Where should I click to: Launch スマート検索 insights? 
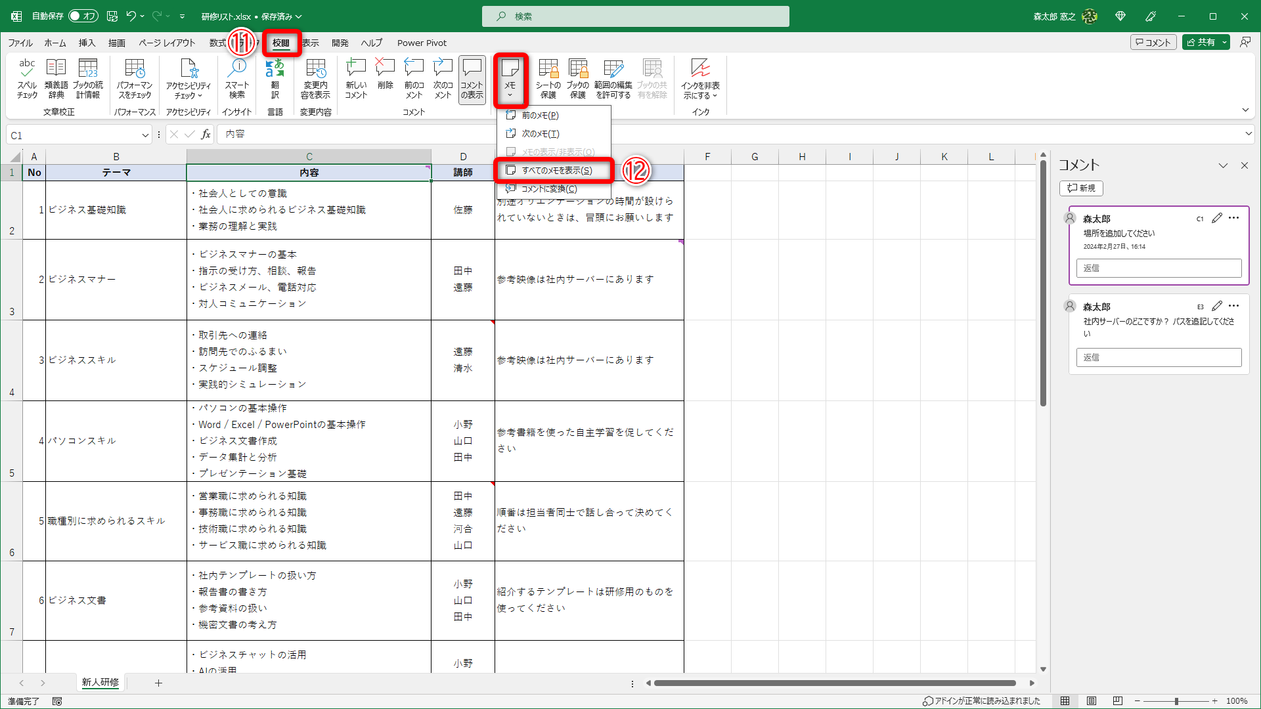click(237, 77)
